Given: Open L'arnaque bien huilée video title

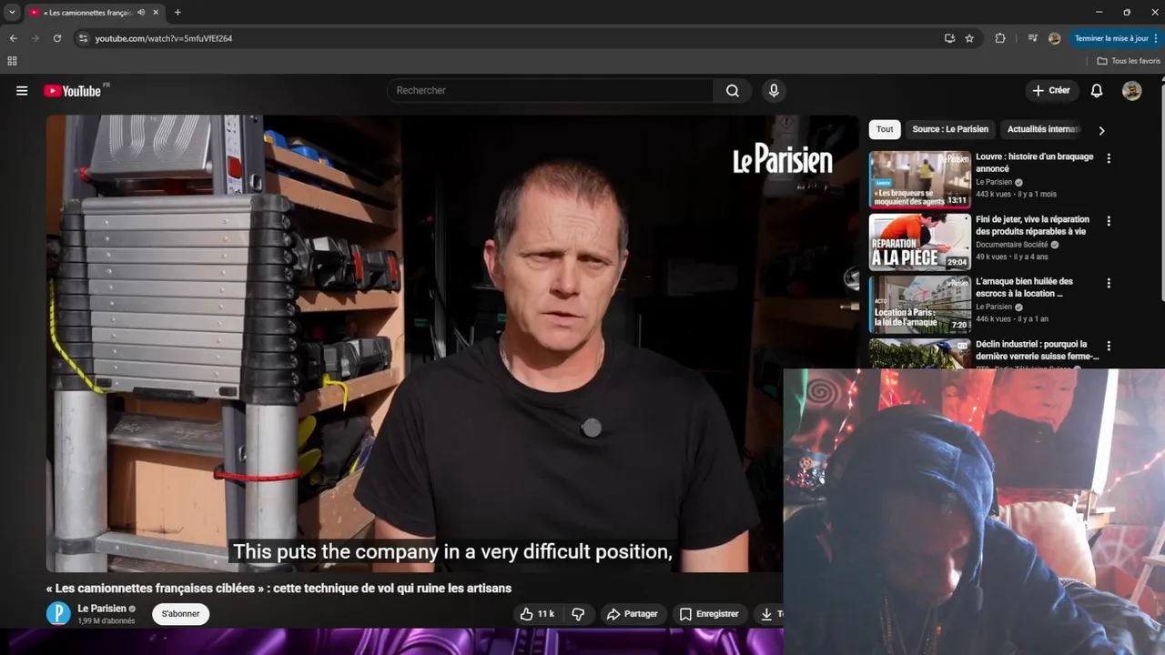Looking at the screenshot, I should [1025, 287].
